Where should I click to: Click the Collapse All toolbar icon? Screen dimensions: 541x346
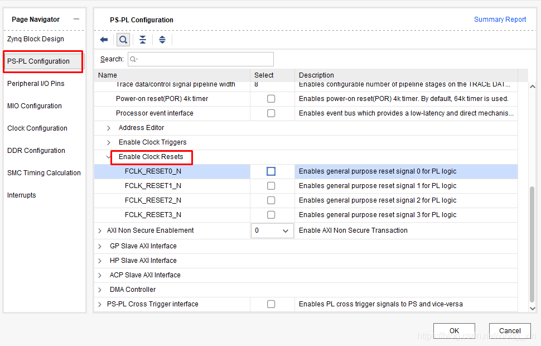pos(142,40)
